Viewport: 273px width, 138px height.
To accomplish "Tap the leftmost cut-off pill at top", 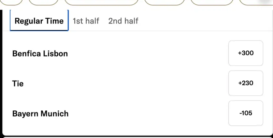I will (x=11, y=2).
